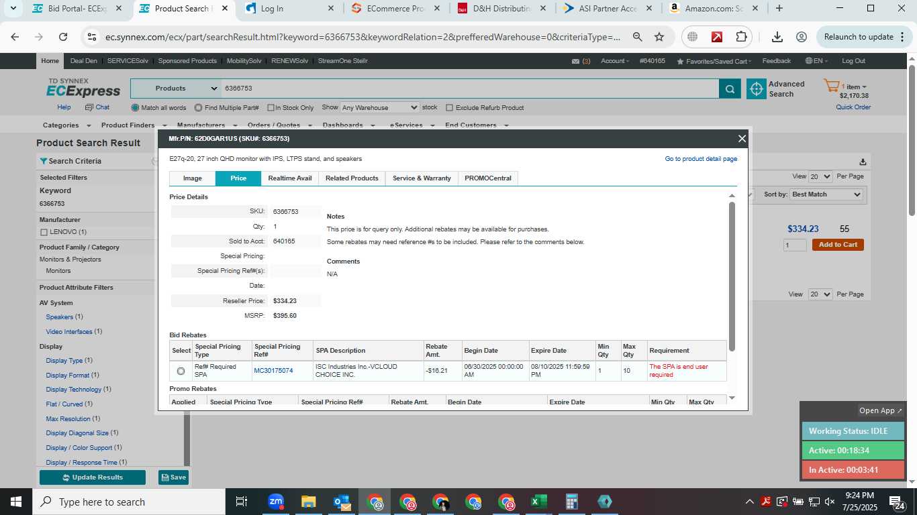This screenshot has width=917, height=515.
Task: Open a new browser tab
Action: pos(779,9)
